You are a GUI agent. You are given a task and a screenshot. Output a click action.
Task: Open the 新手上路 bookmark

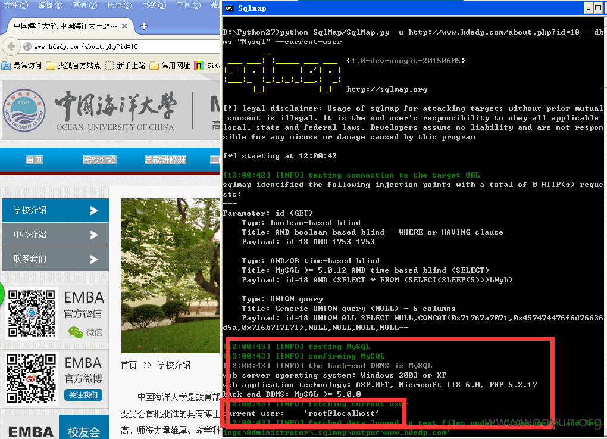click(126, 66)
